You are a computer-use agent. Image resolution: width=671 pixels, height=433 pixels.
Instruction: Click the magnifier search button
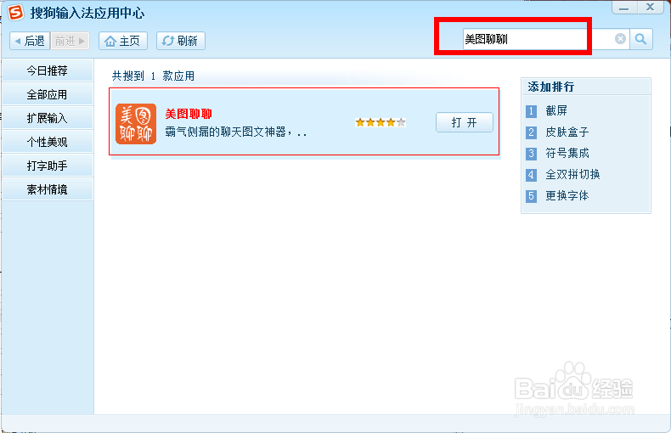pyautogui.click(x=640, y=39)
